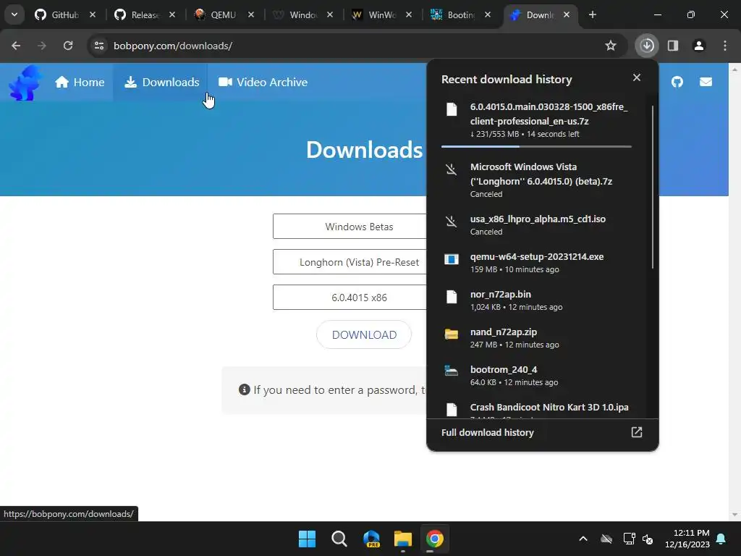Close the Booting tab
This screenshot has height=556, width=741.
click(x=488, y=15)
